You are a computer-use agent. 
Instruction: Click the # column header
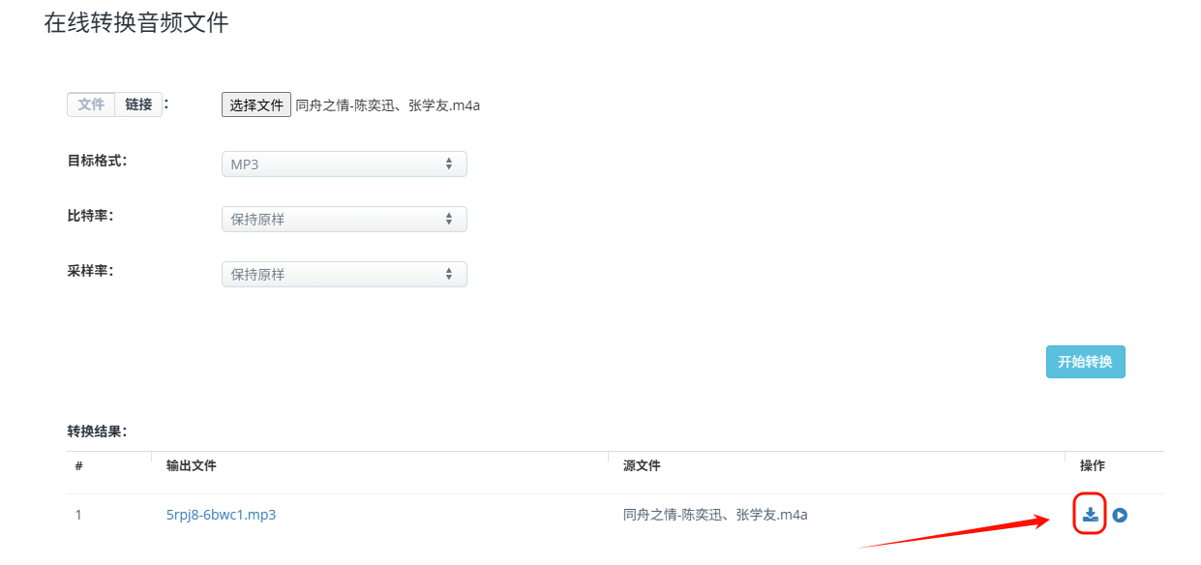tap(78, 465)
